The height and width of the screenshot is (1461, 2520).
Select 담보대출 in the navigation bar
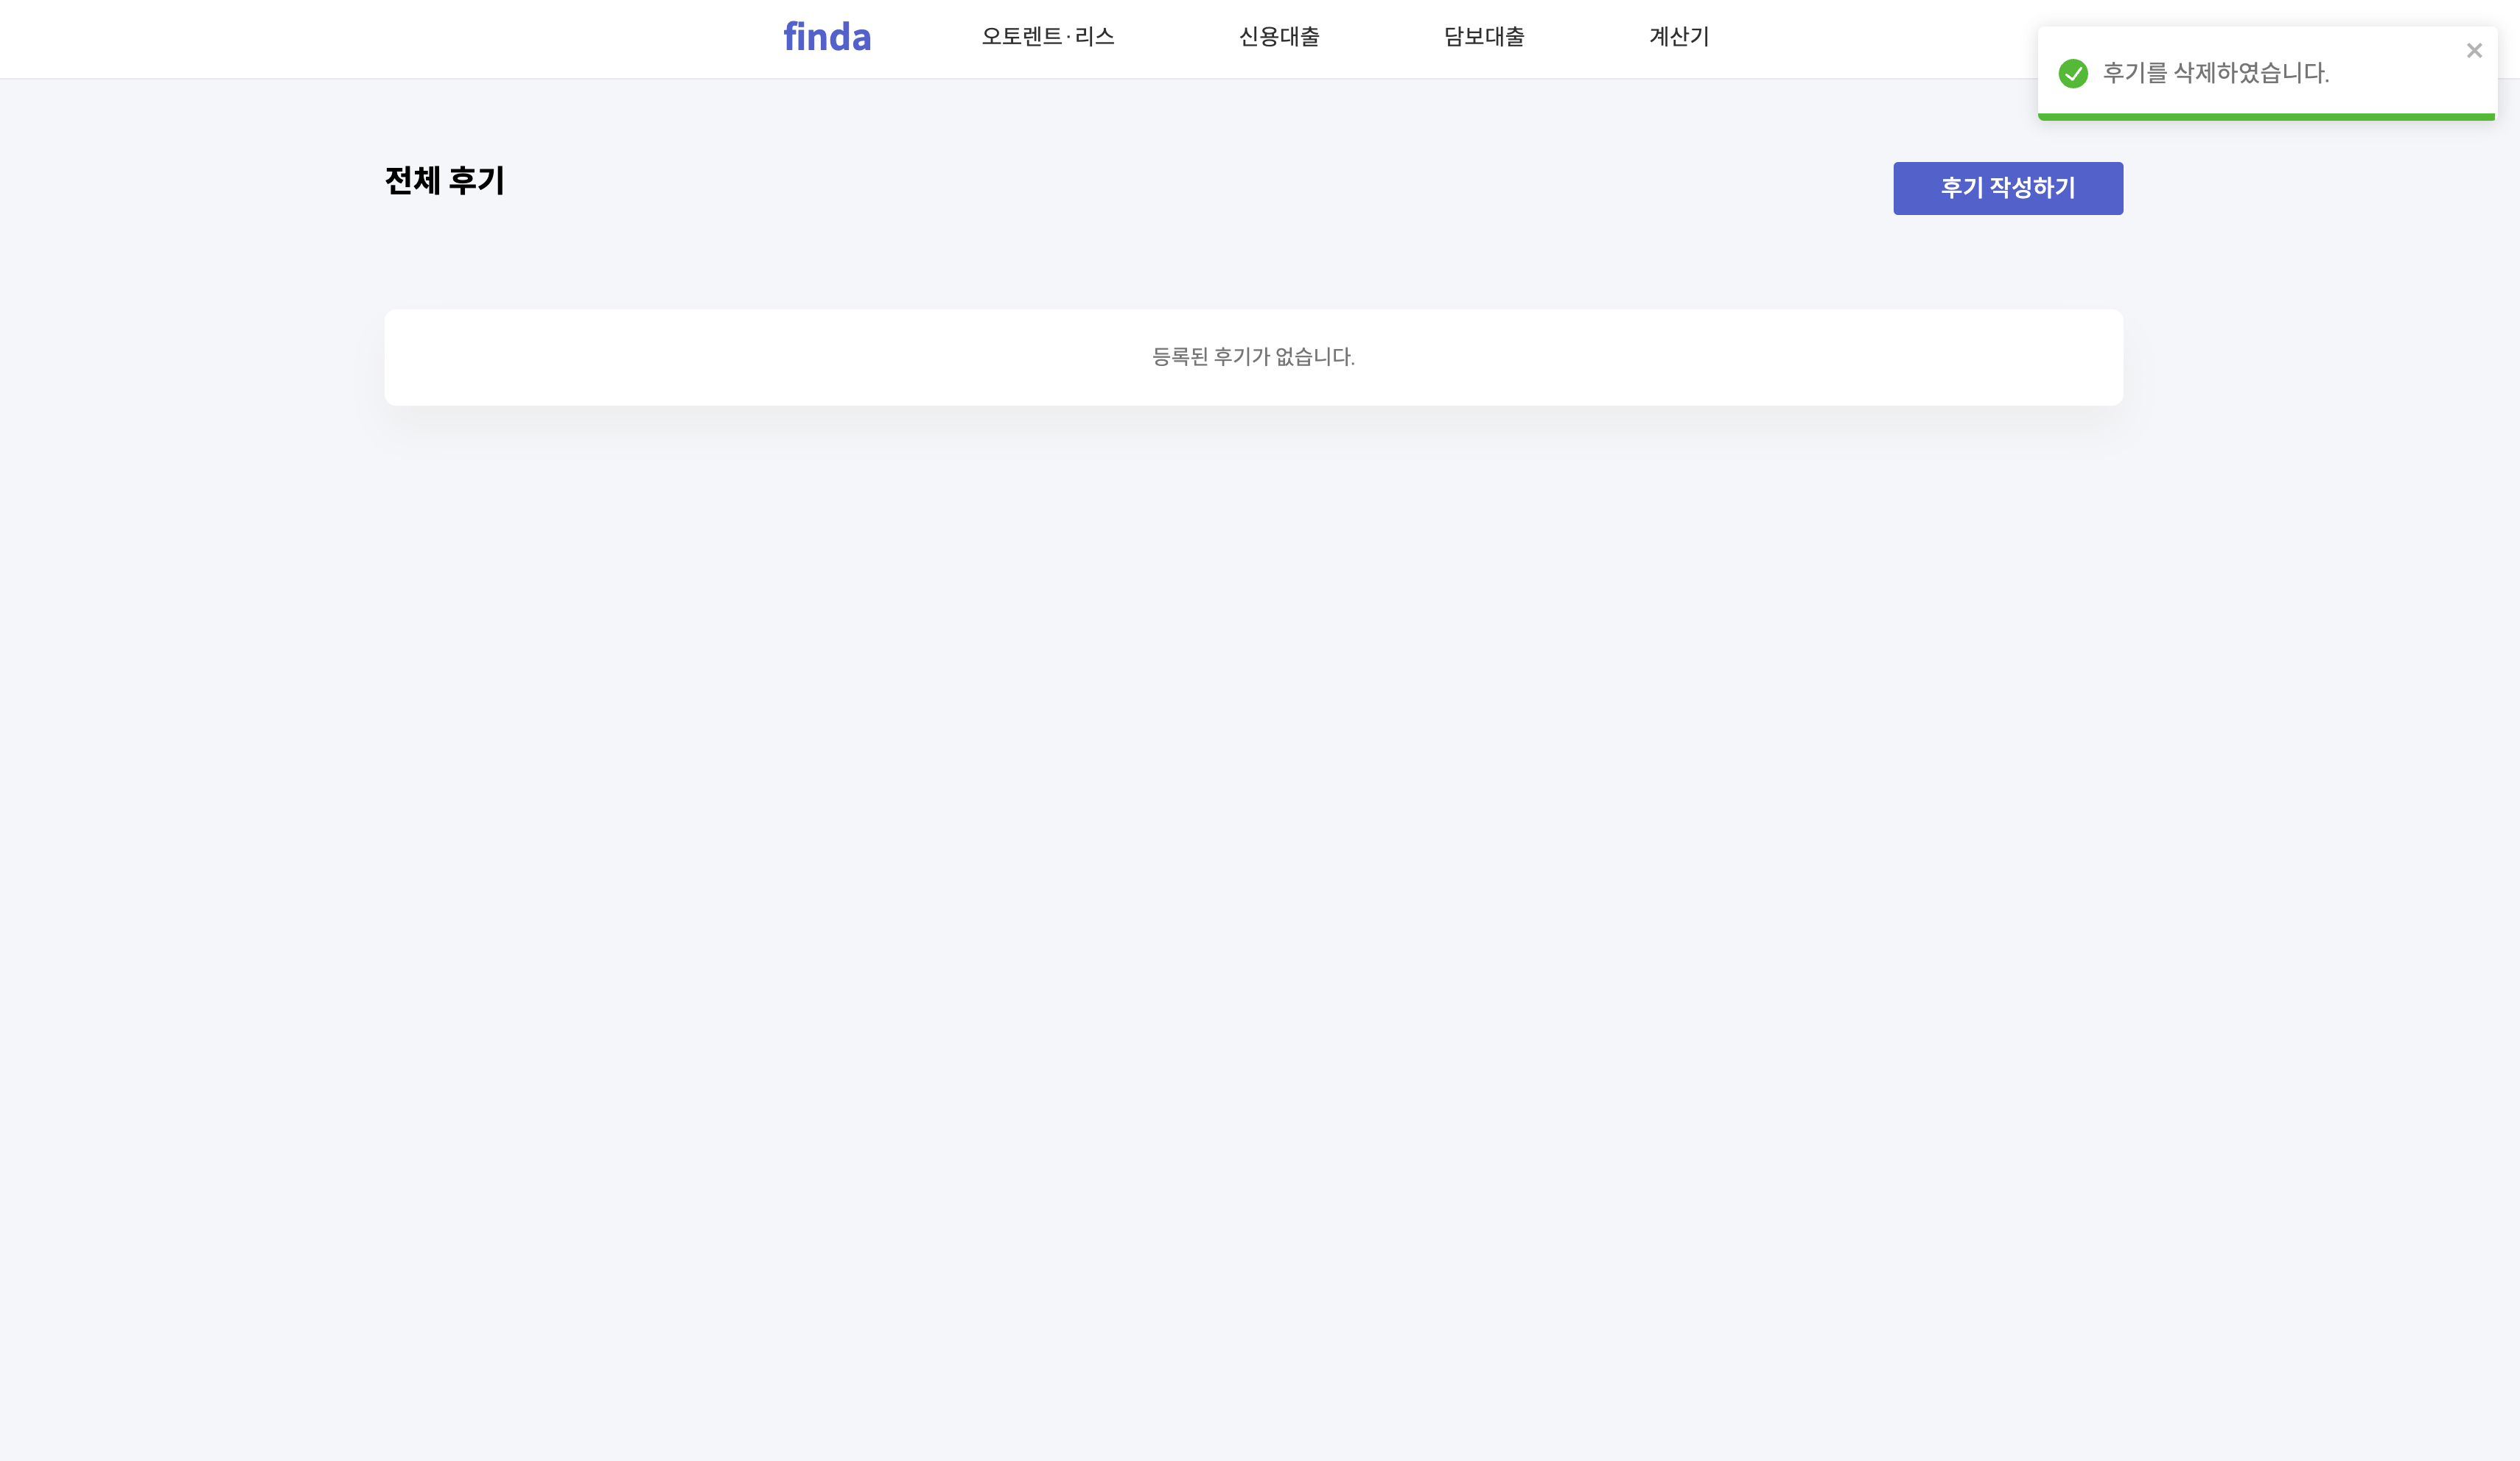(x=1483, y=37)
